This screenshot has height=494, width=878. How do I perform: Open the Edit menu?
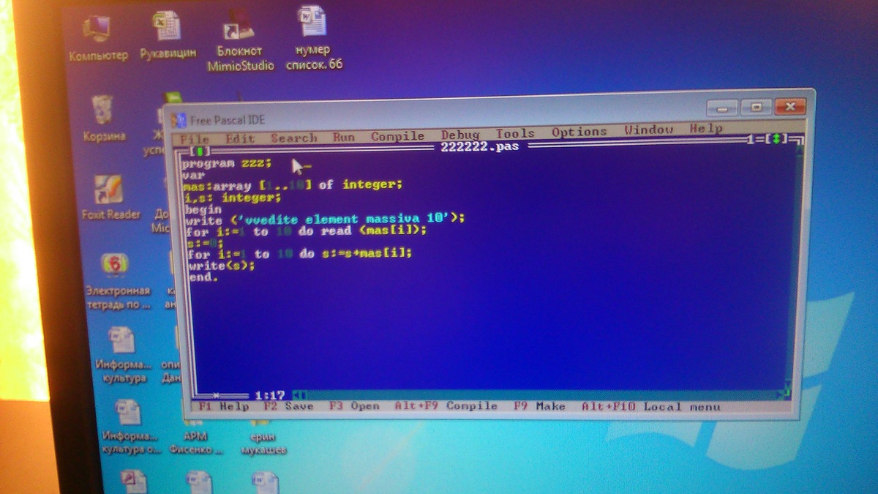(240, 138)
